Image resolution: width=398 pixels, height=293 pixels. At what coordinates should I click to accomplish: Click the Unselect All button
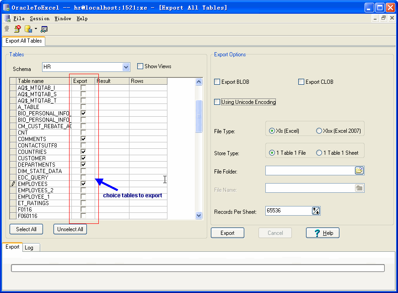[x=70, y=229]
